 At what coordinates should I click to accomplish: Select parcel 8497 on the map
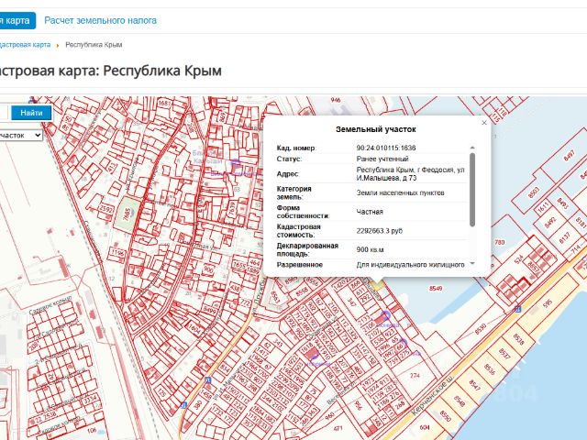569,155
